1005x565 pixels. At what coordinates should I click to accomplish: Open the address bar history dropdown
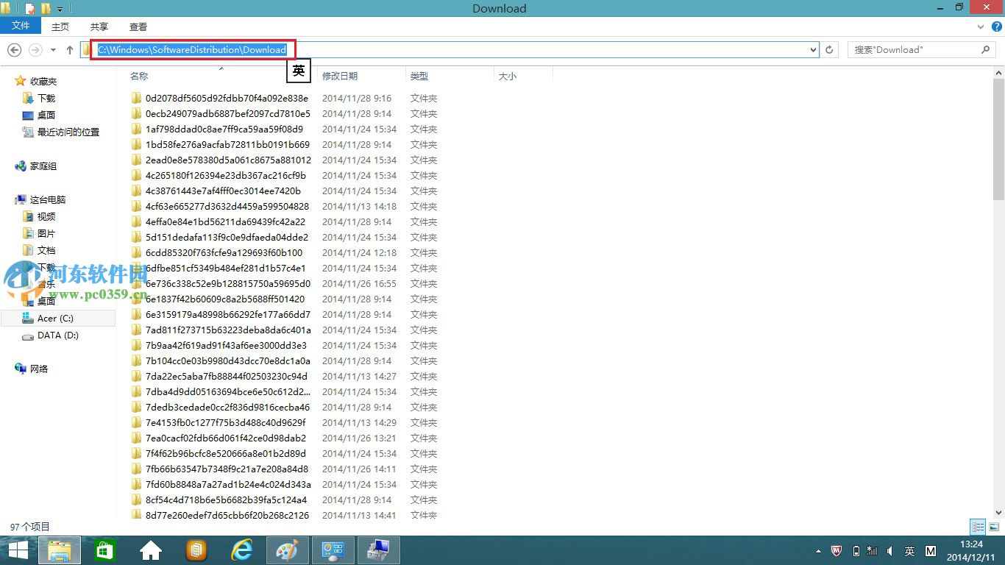point(812,49)
